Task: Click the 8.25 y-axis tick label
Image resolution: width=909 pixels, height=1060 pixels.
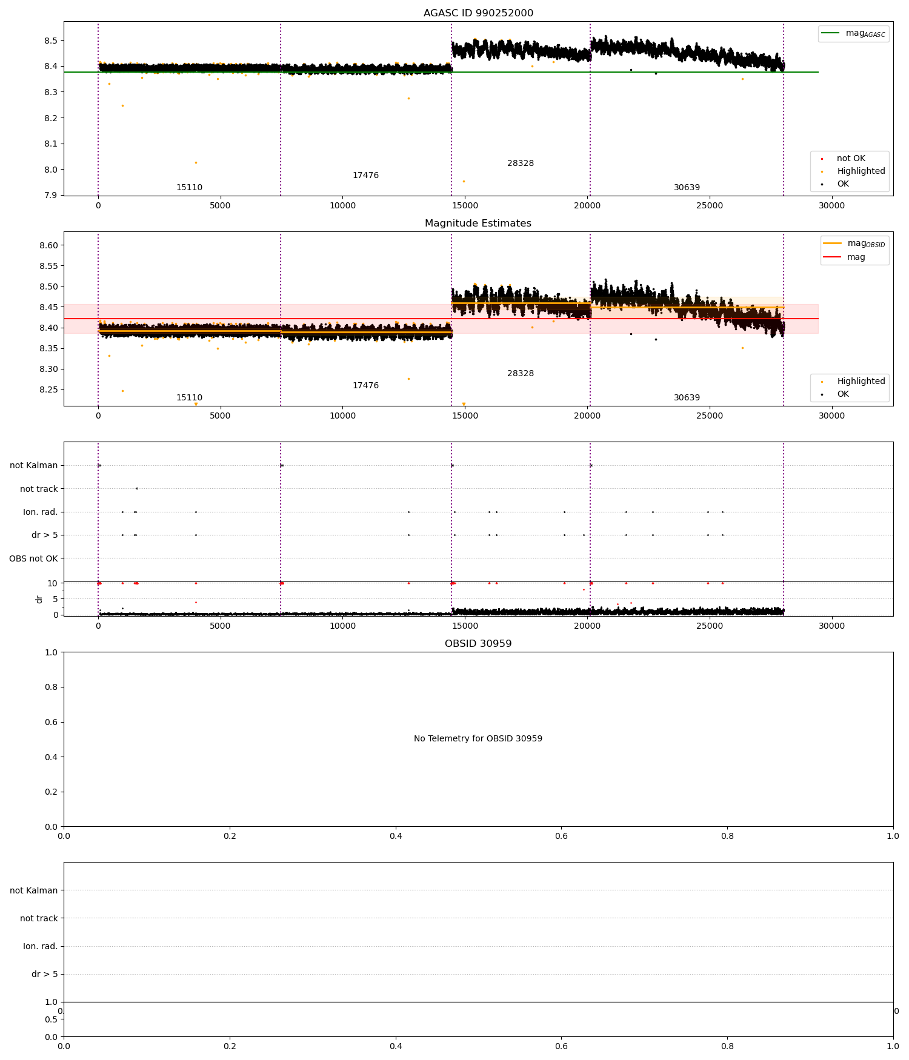Action: [x=48, y=390]
